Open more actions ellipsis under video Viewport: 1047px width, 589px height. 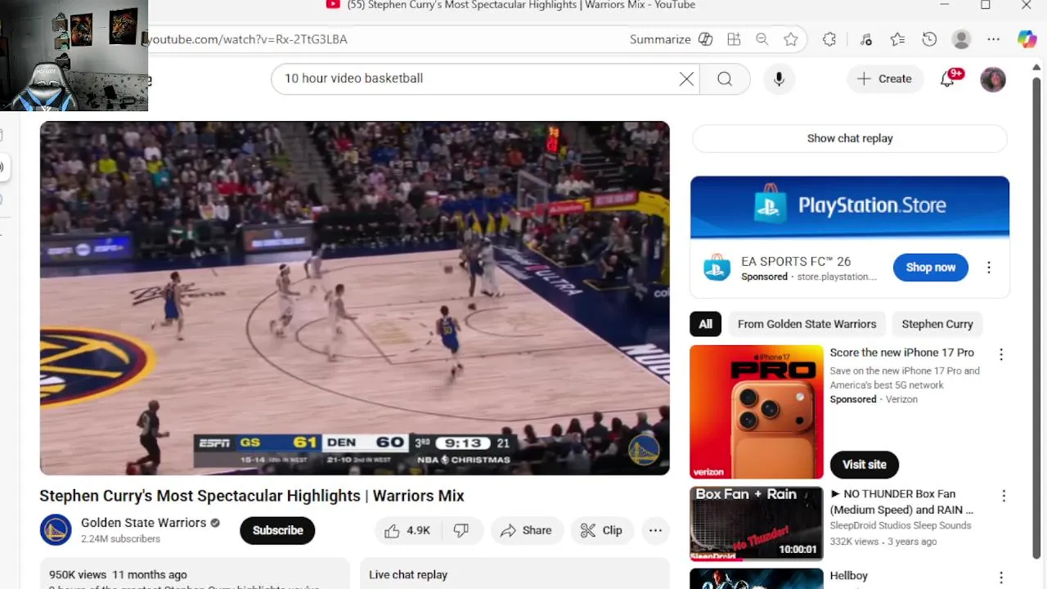[655, 530]
